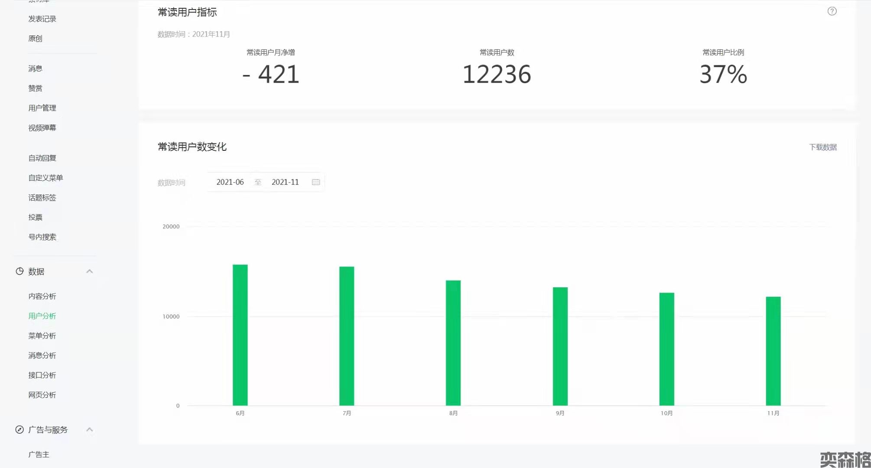This screenshot has height=468, width=871.
Task: Open 用户管理 in the sidebar
Action: 42,108
